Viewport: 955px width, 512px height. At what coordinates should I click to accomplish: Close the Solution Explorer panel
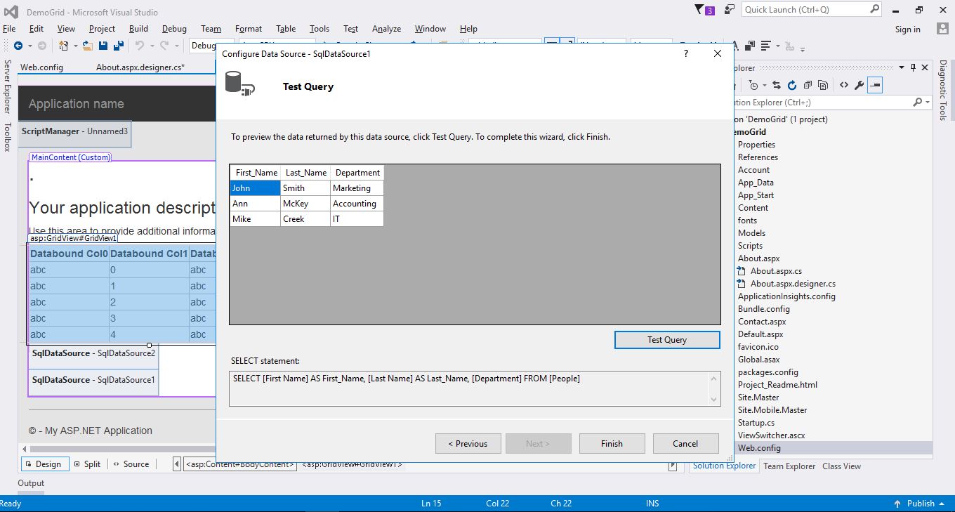[925, 67]
